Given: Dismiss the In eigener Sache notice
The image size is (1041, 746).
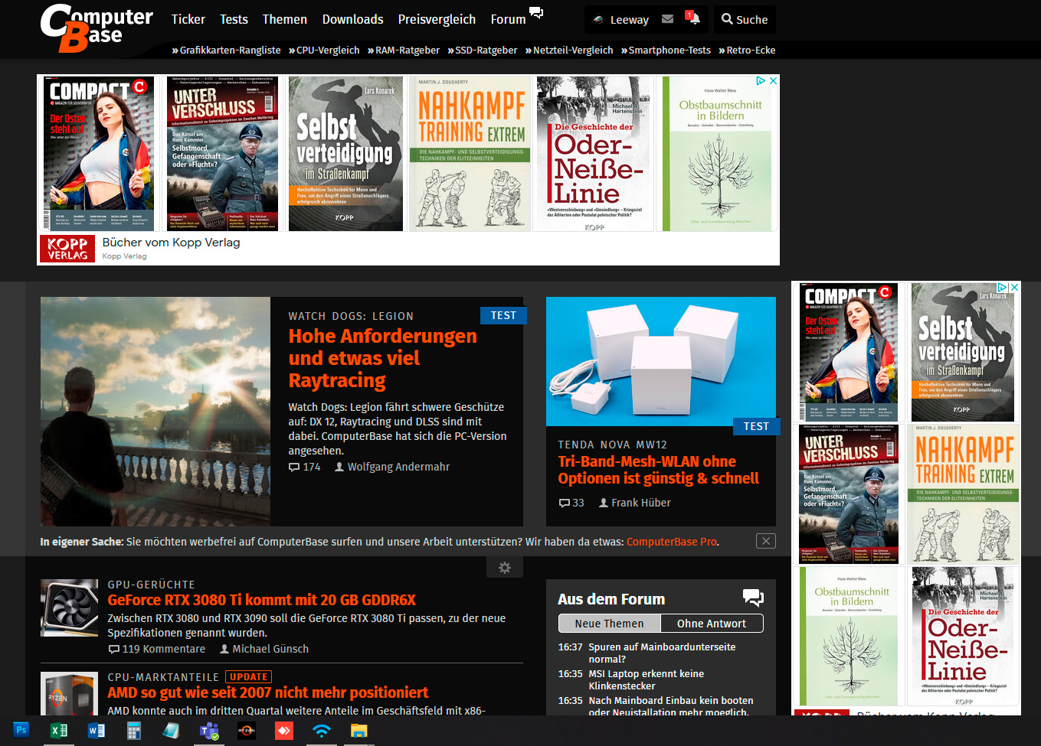Looking at the screenshot, I should 766,541.
